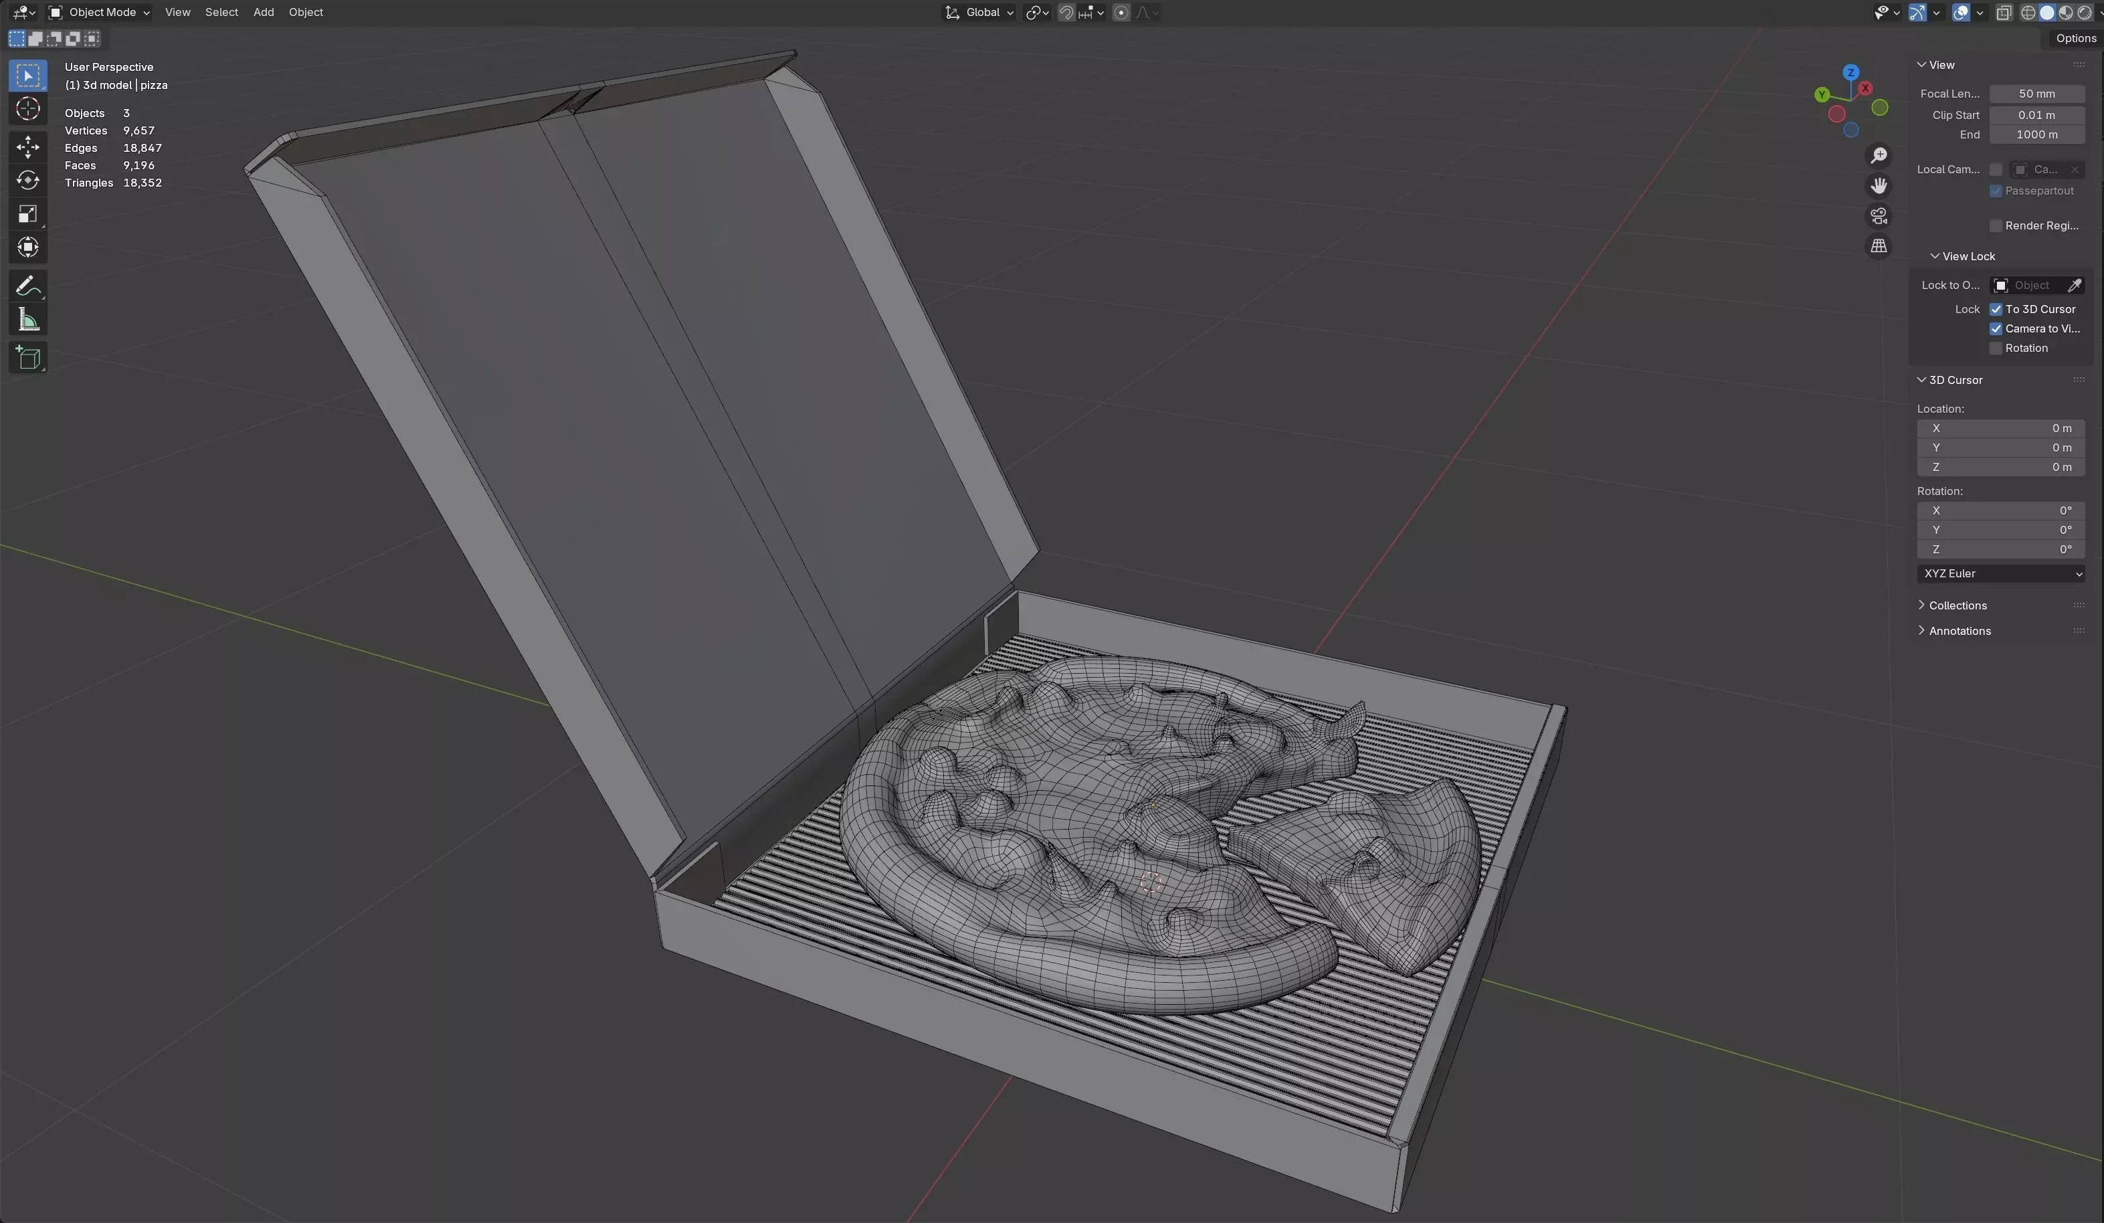Viewport: 2104px width, 1223px height.
Task: Select the Select Box tool
Action: tap(27, 75)
